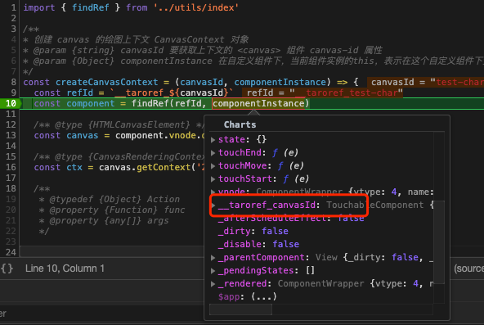
Task: Click the componentInstance argument on line 10
Action: point(258,103)
